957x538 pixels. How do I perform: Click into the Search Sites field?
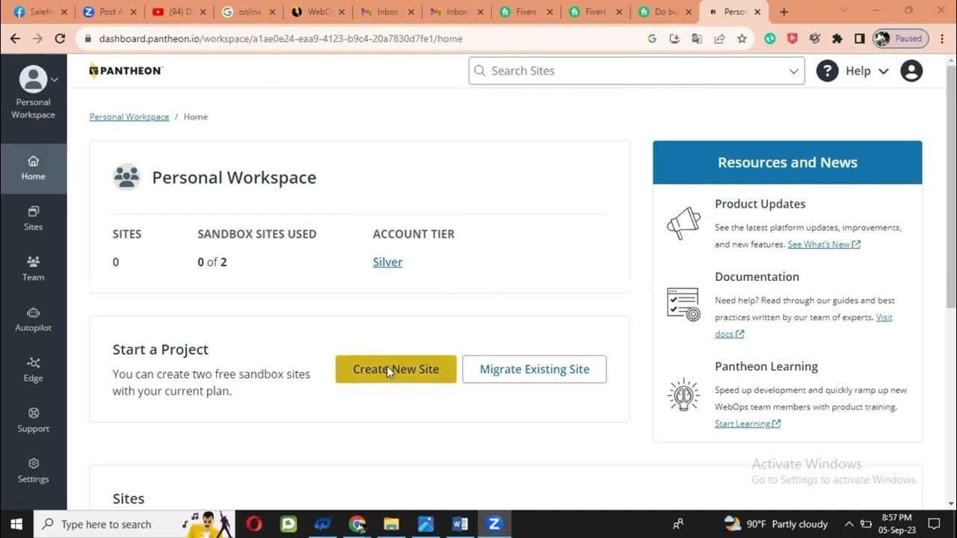point(636,71)
